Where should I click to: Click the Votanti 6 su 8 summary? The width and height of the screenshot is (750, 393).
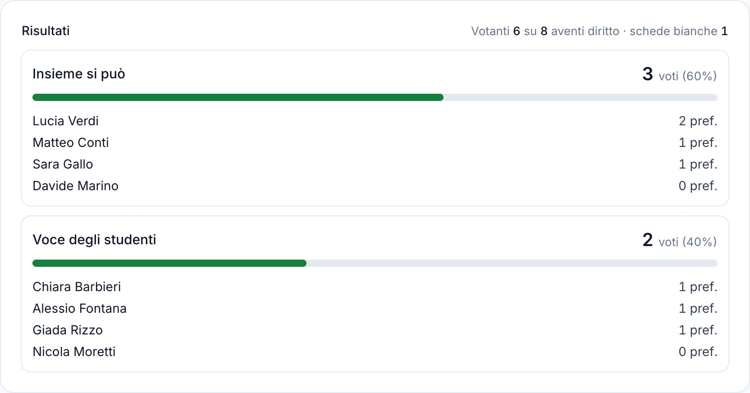[x=509, y=31]
